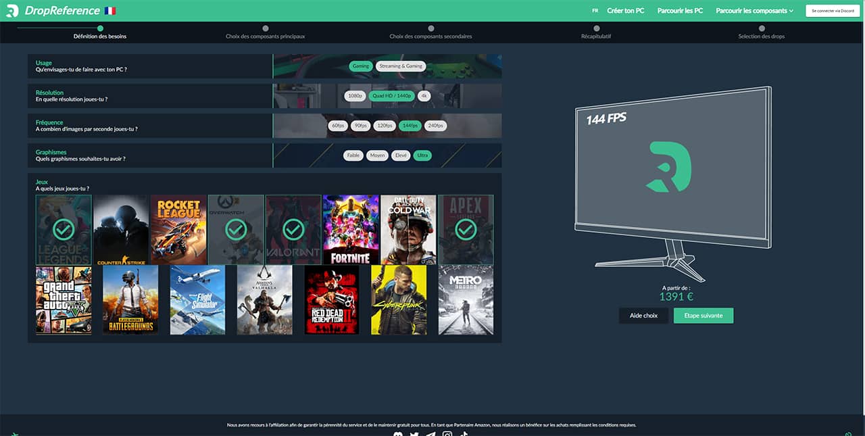Select Assassin's Creed Valhalla cover
This screenshot has width=865, height=436.
(x=265, y=300)
